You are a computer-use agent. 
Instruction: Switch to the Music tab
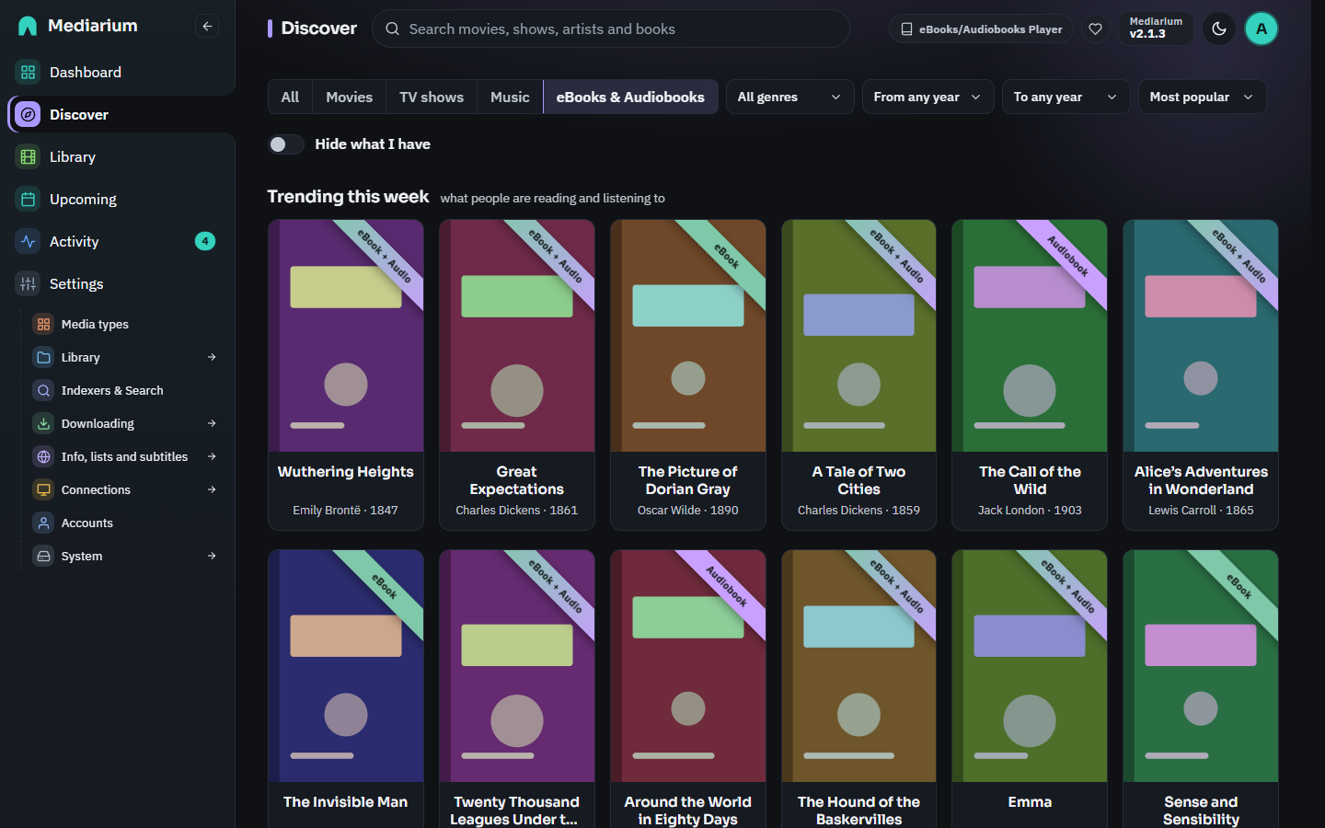click(510, 97)
